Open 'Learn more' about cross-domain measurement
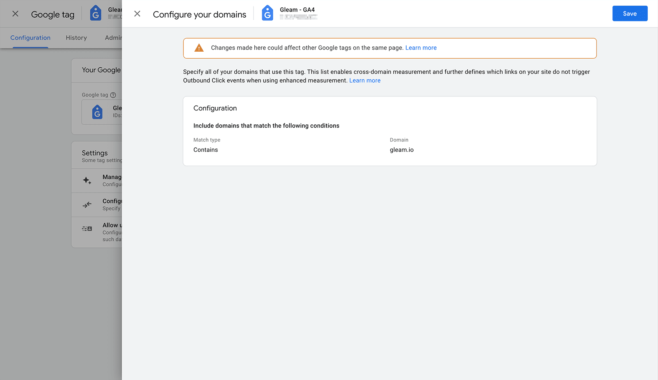This screenshot has height=380, width=658. click(364, 80)
